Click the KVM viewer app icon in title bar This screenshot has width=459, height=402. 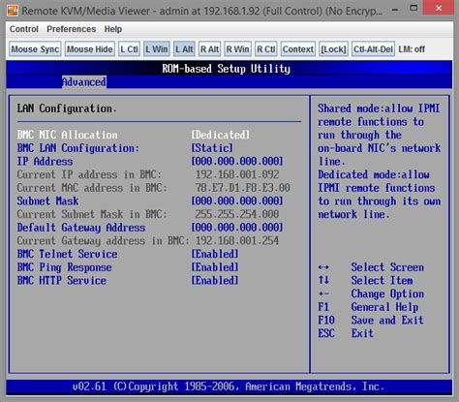tap(13, 10)
